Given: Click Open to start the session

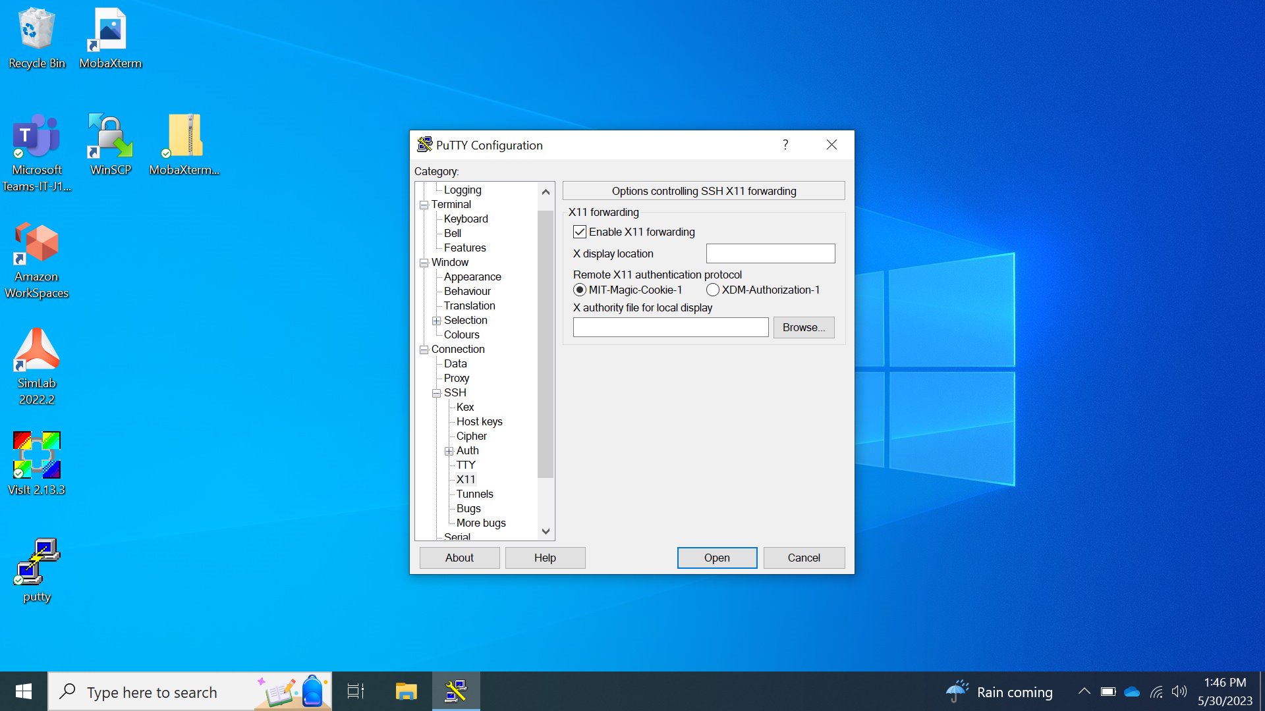Looking at the screenshot, I should [717, 558].
